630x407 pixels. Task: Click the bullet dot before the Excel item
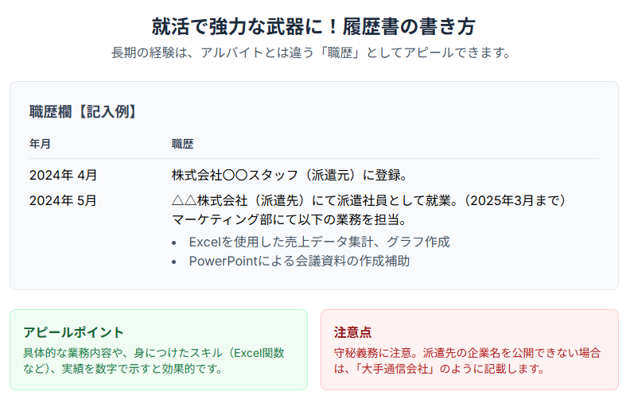pyautogui.click(x=175, y=242)
